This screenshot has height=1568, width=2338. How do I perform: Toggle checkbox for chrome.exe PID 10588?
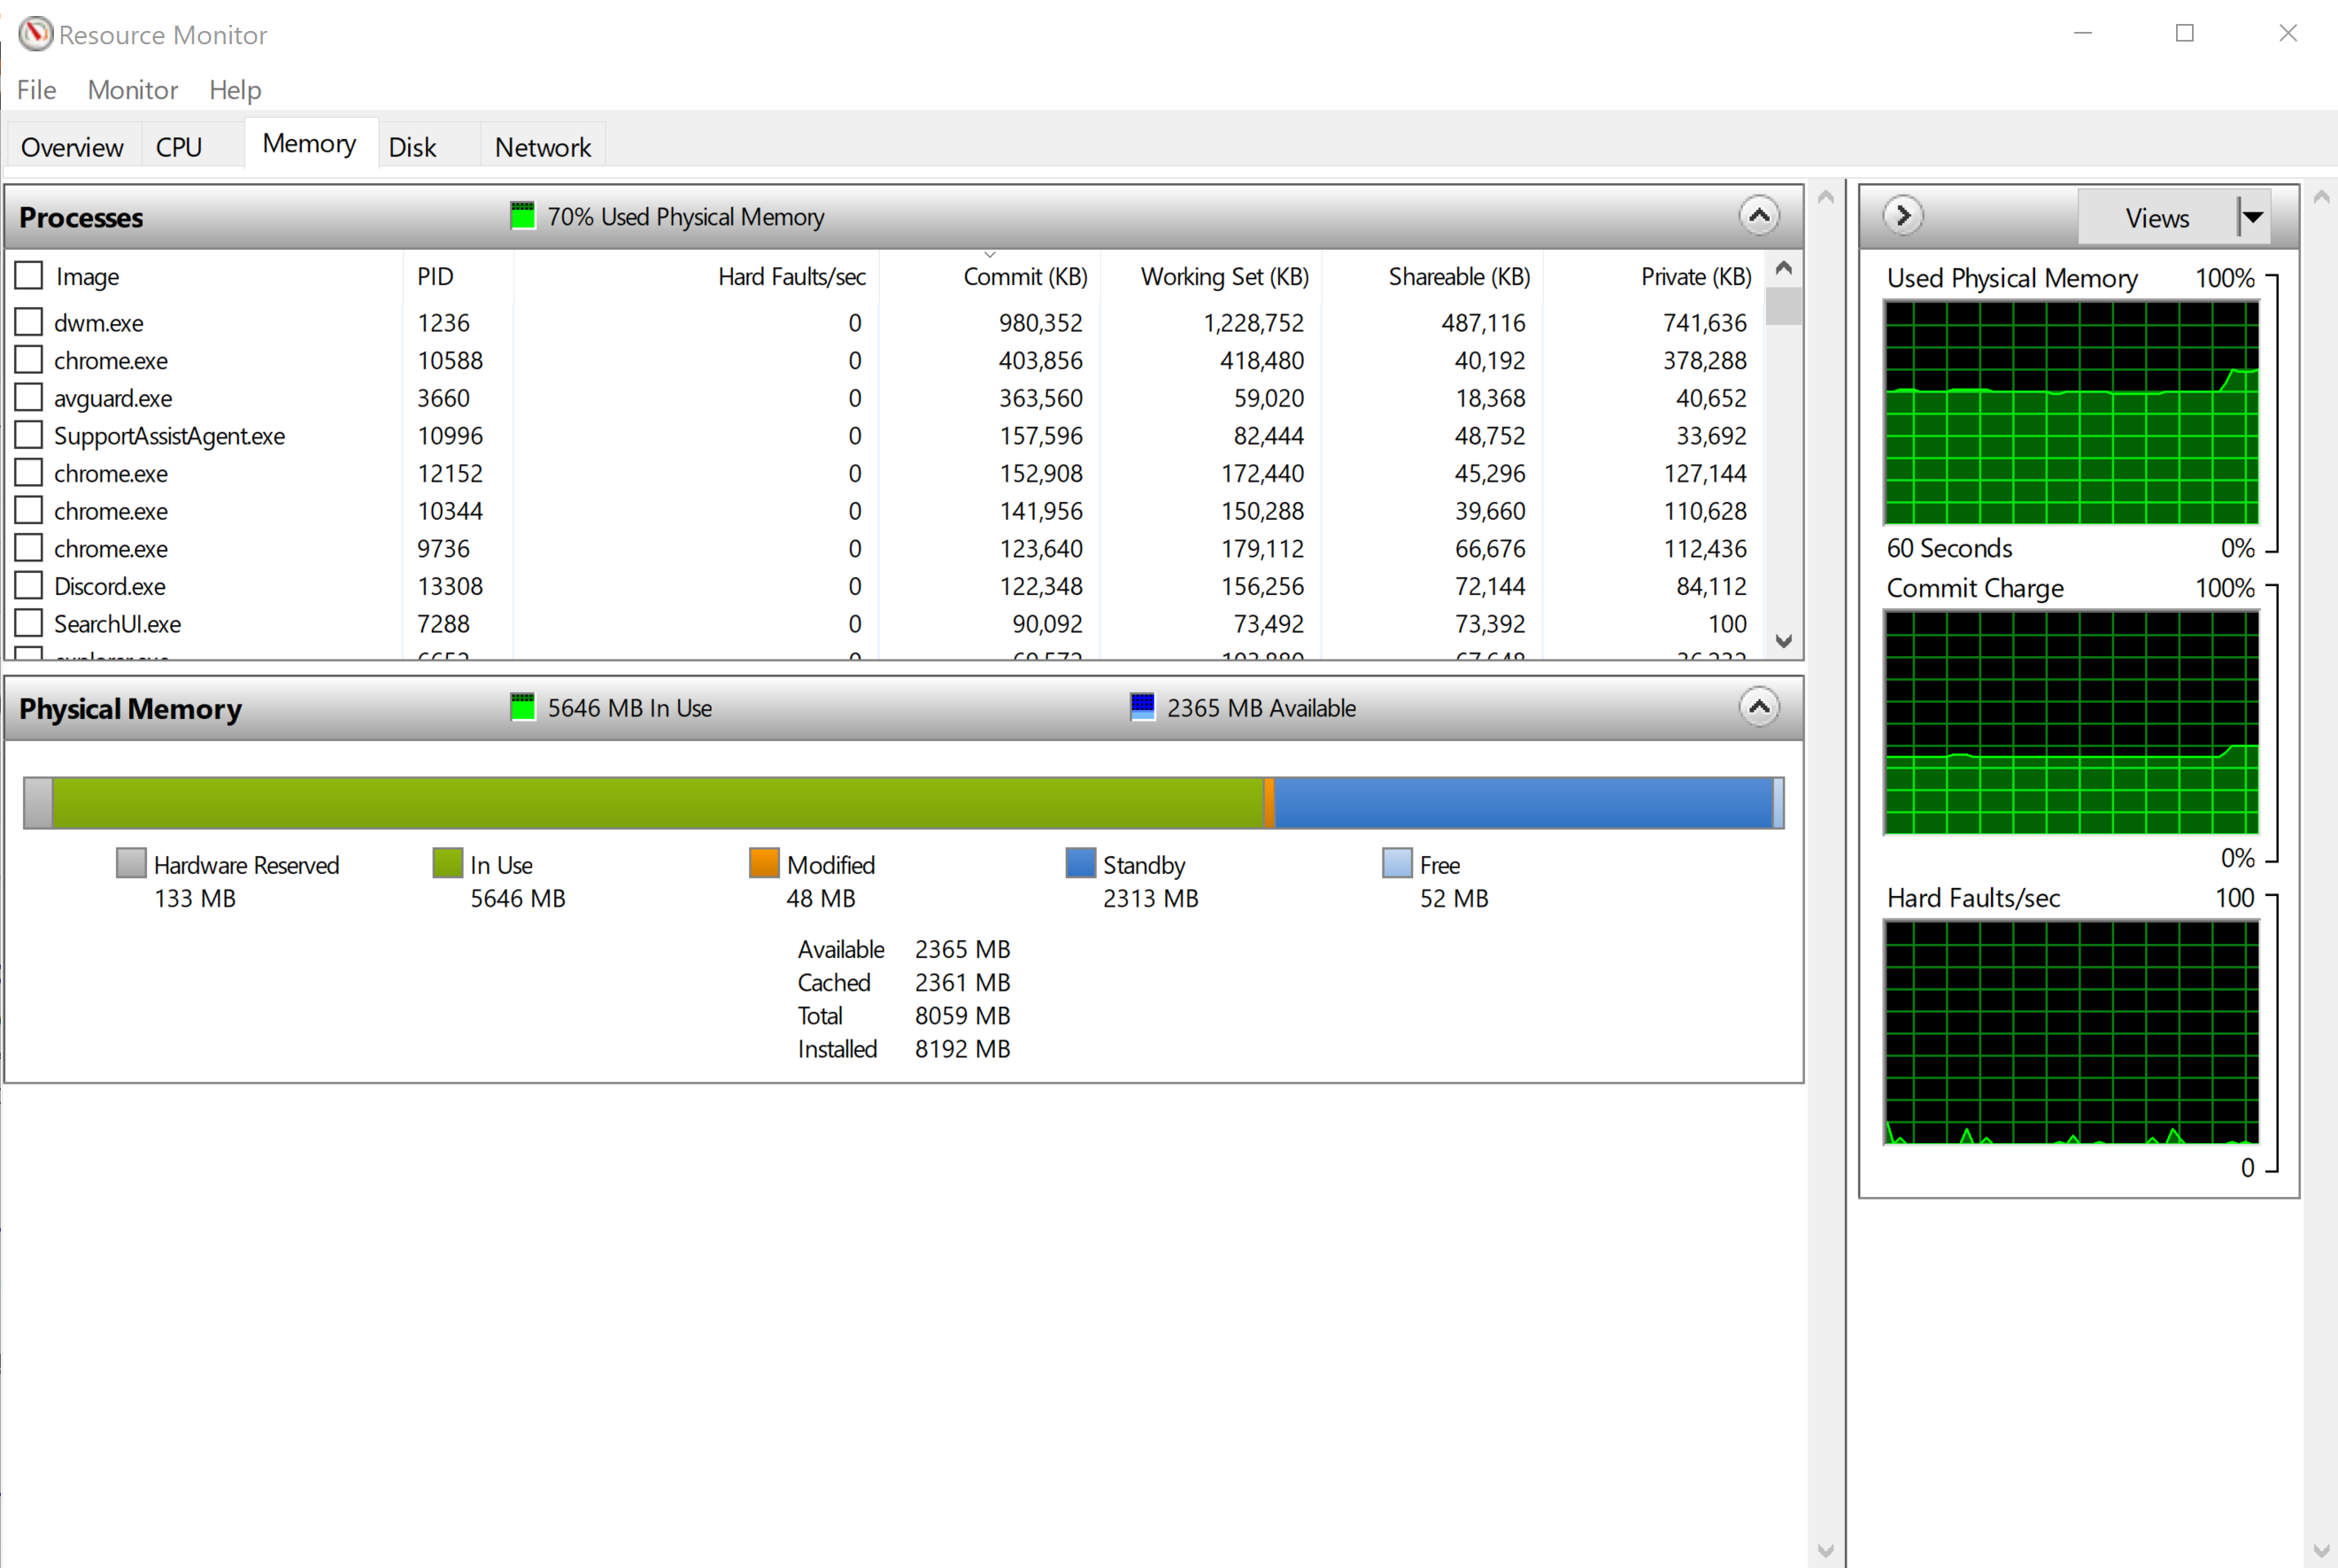tap(32, 360)
